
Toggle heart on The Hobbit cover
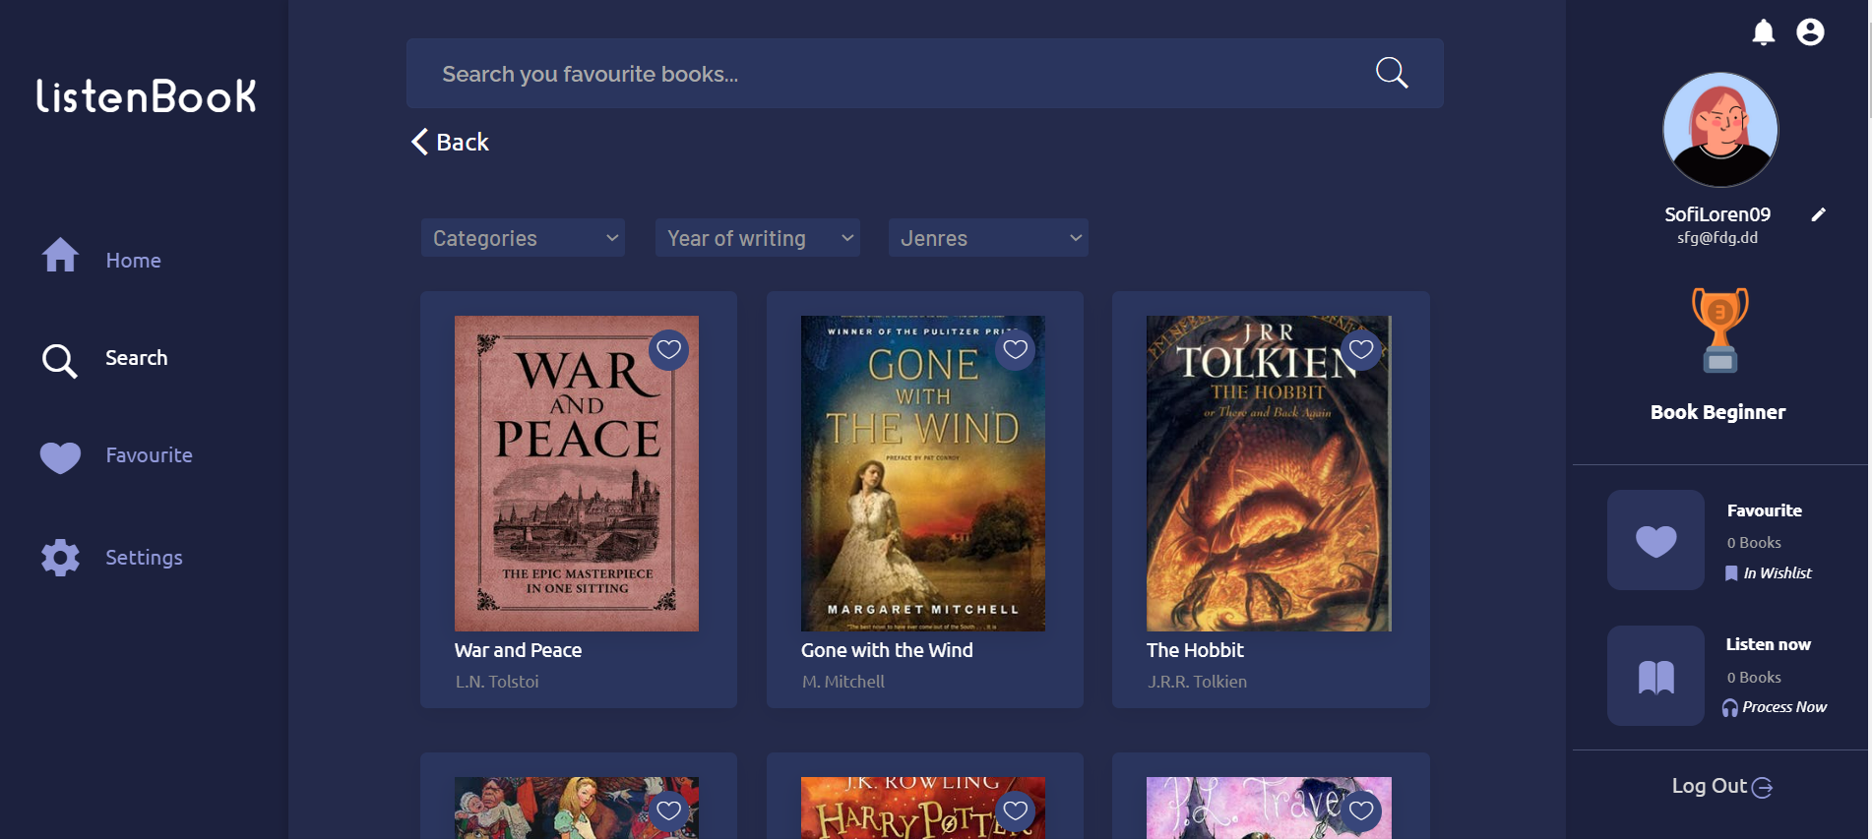[1361, 349]
